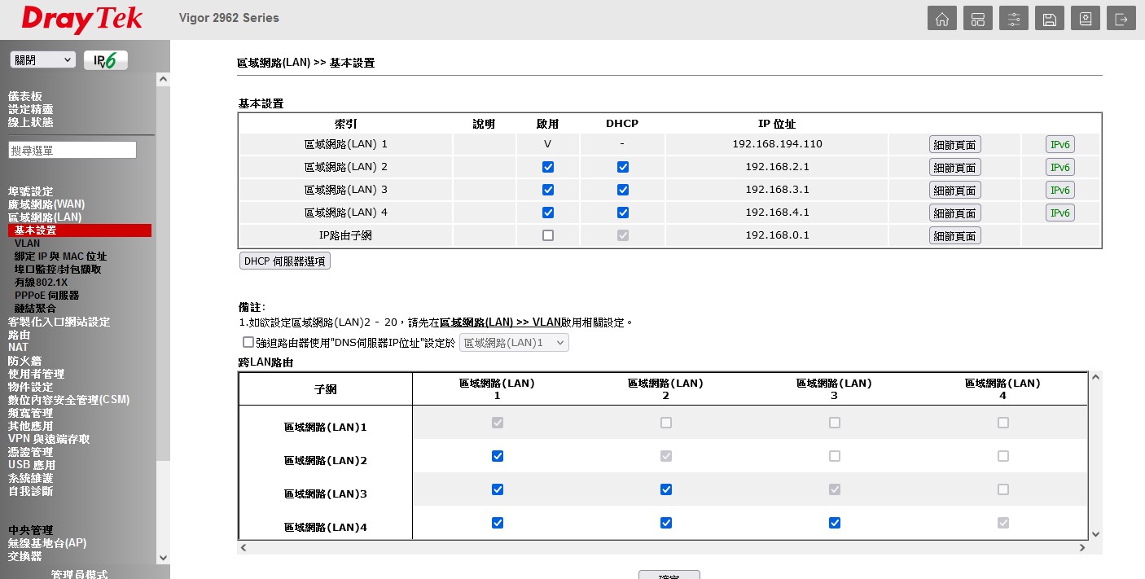Click the logout arrow icon
The width and height of the screenshot is (1145, 579).
click(x=1121, y=19)
